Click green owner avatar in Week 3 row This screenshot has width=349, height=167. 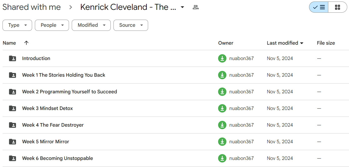[222, 108]
